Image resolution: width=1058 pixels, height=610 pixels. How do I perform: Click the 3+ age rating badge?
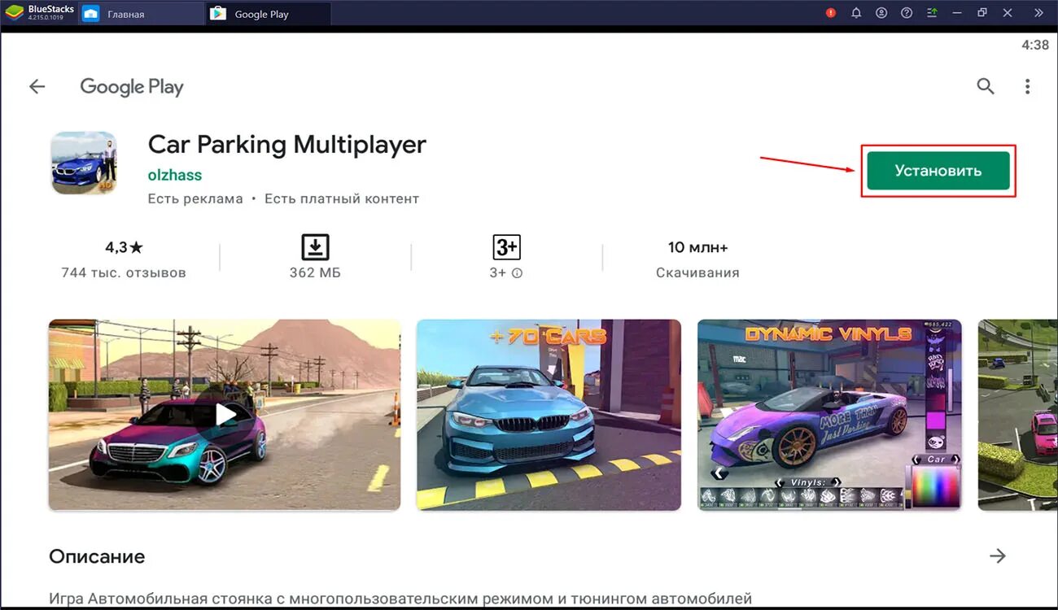506,246
